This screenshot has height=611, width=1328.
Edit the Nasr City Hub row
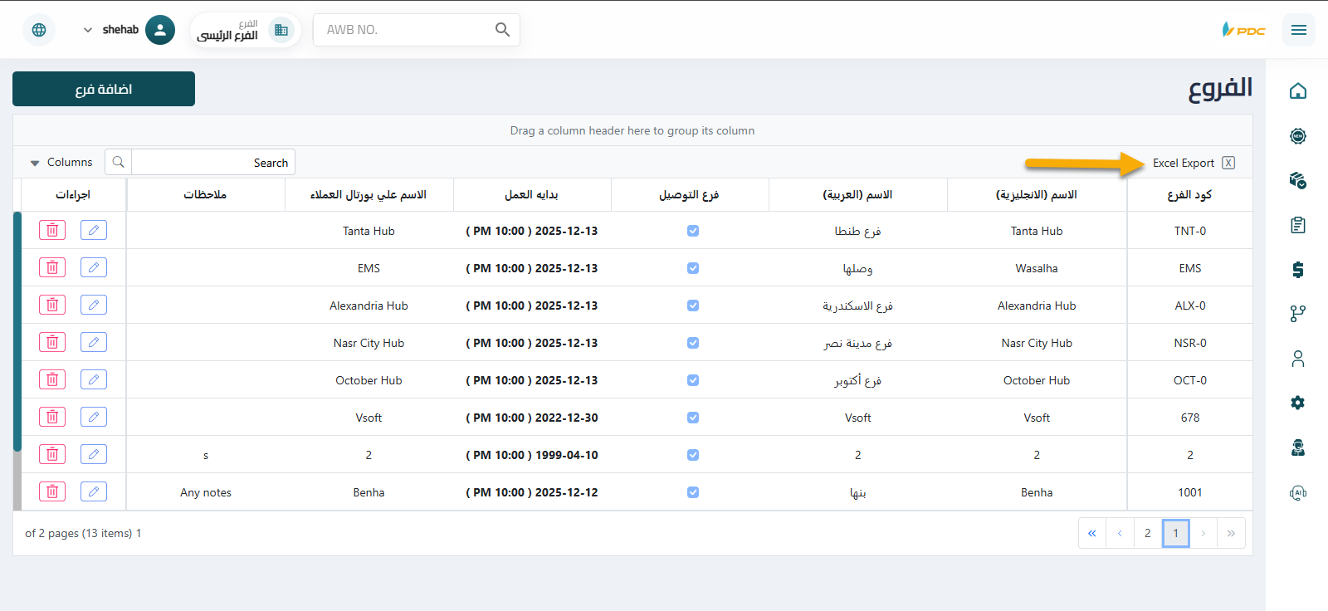click(x=94, y=342)
